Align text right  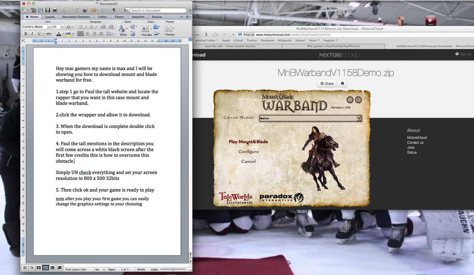(x=94, y=34)
